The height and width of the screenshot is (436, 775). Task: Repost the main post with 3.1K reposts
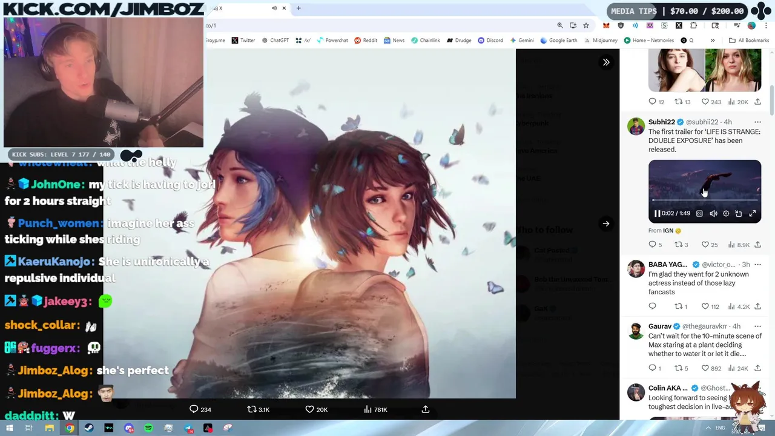point(259,409)
